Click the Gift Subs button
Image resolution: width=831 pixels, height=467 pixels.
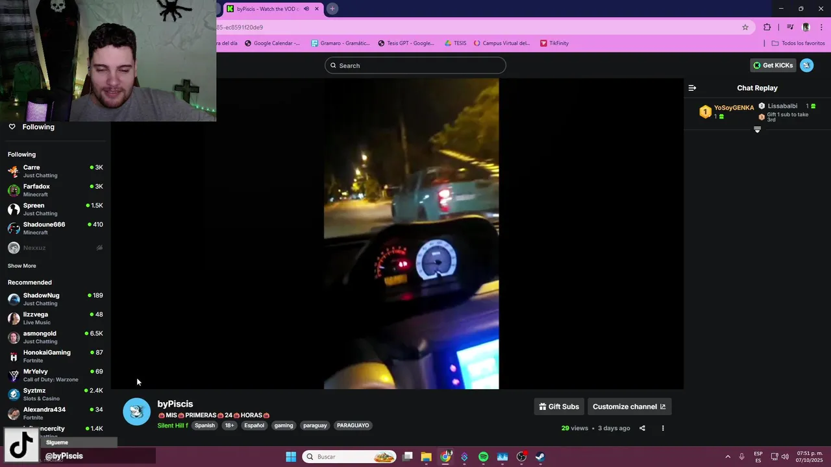pyautogui.click(x=559, y=407)
